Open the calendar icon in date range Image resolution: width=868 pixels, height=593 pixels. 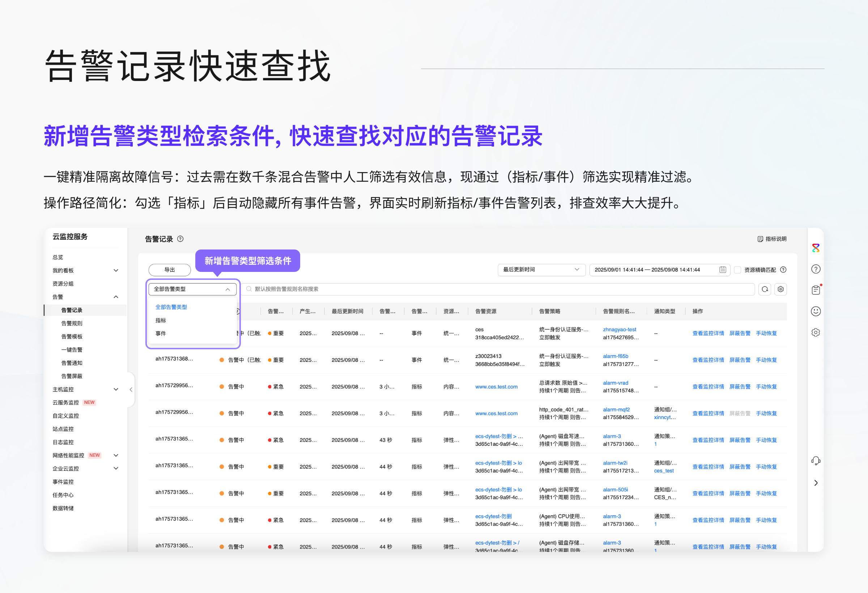click(722, 270)
